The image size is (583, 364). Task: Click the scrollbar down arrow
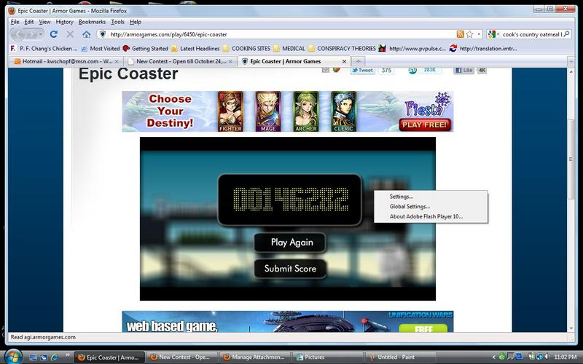571,328
